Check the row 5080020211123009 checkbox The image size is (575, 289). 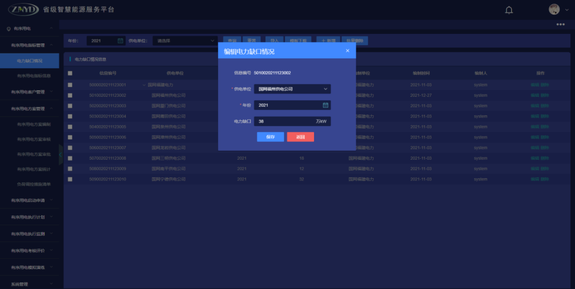coord(70,169)
